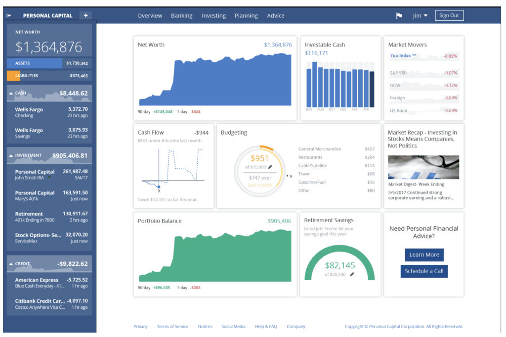Collapse the Investment accounts section
This screenshot has height=337, width=506.
[10, 155]
